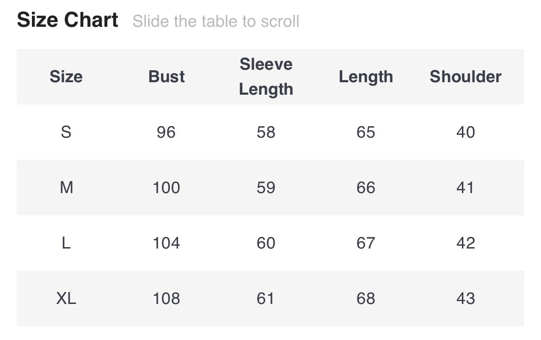Viewport: 541px width, 340px height.
Task: Select the L size row label
Action: click(66, 243)
